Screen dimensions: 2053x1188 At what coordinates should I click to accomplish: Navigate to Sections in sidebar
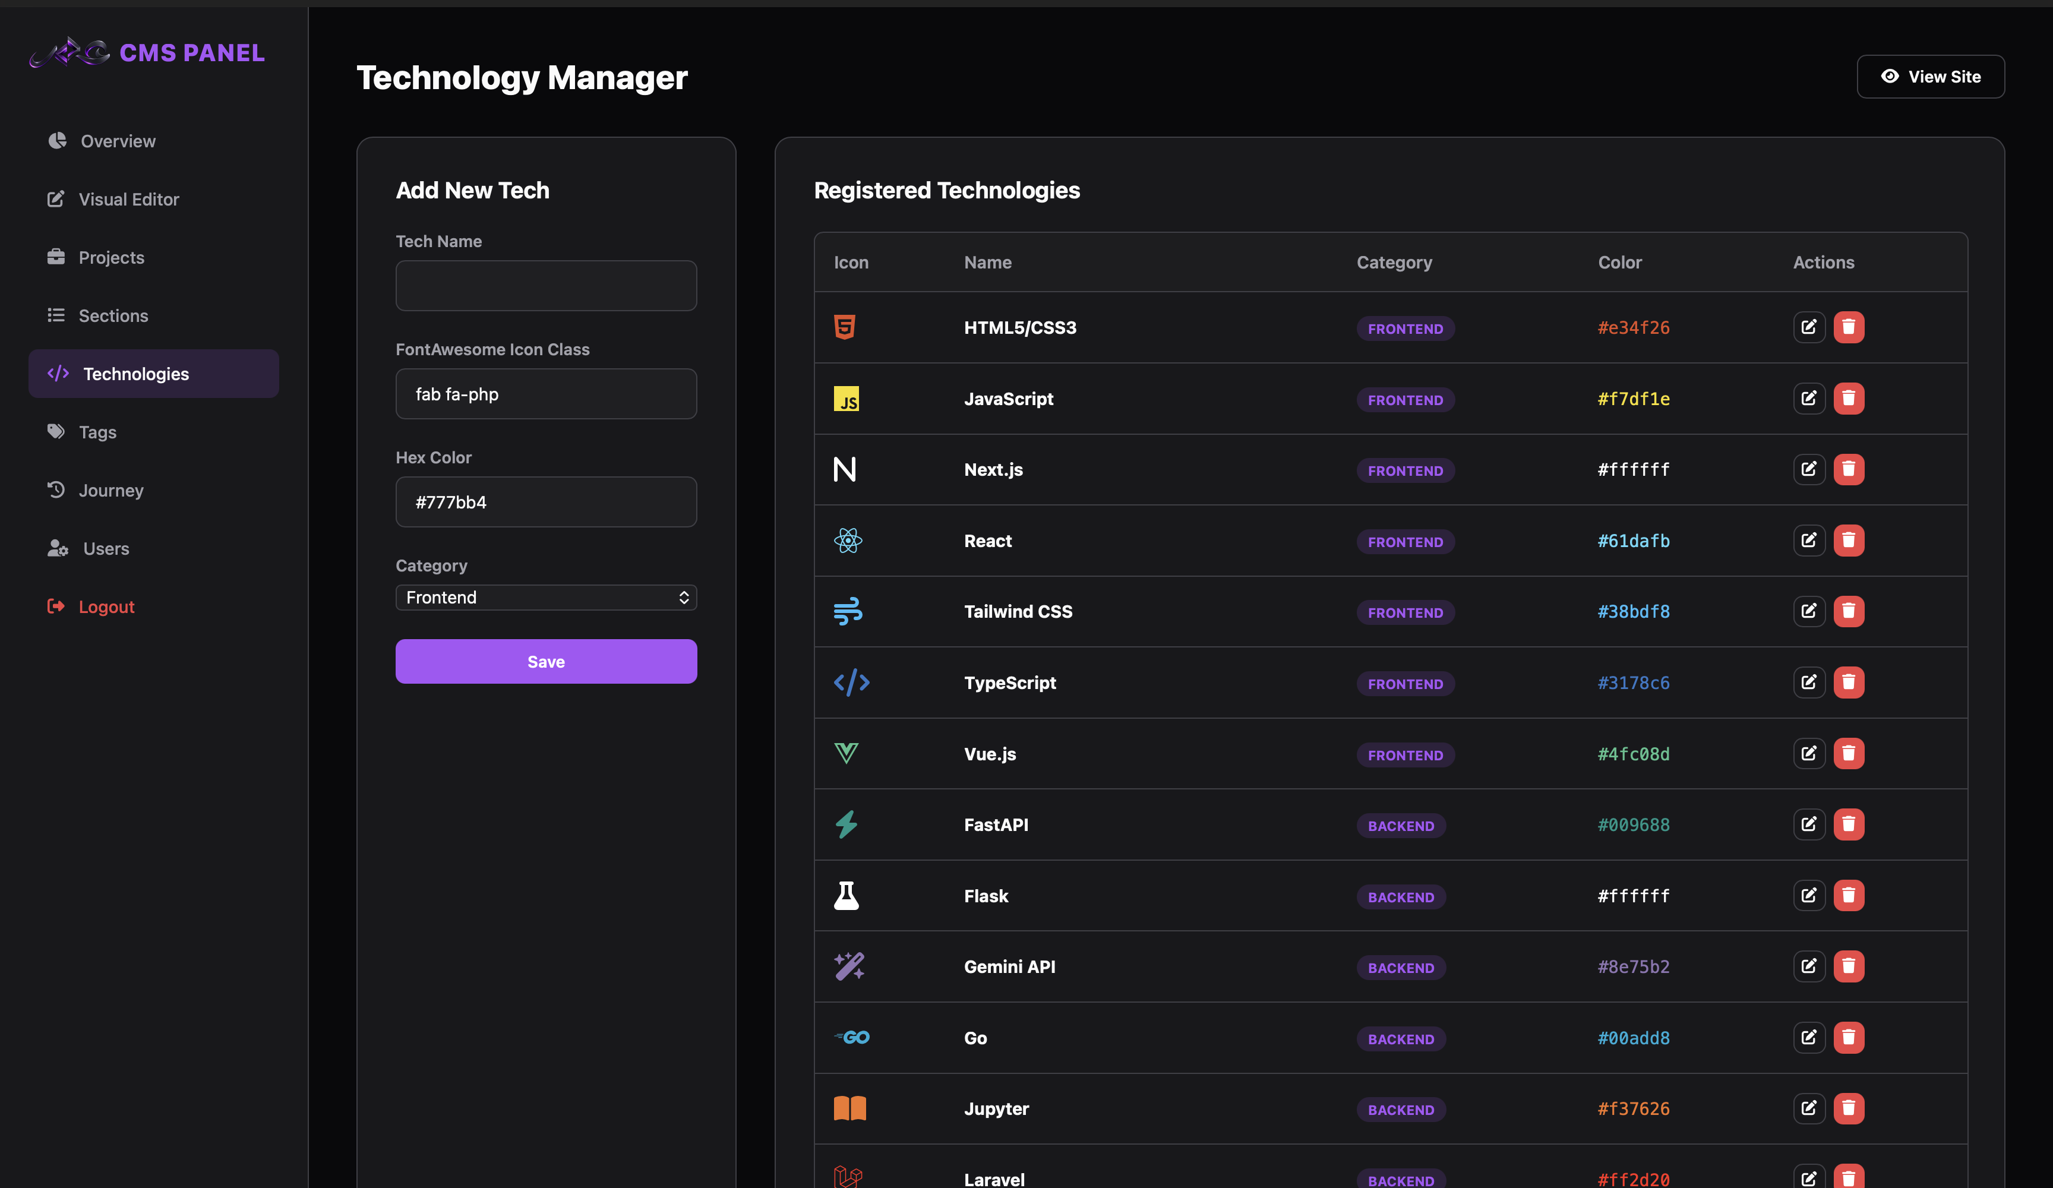click(153, 315)
